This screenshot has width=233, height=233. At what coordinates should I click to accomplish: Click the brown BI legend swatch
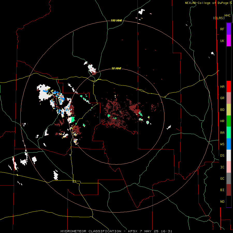point(229,190)
